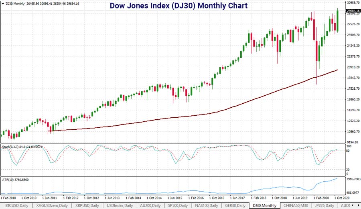The height and width of the screenshot is (209, 361).
Task: Click the Stochastic 20 level label
Action: click(348, 170)
